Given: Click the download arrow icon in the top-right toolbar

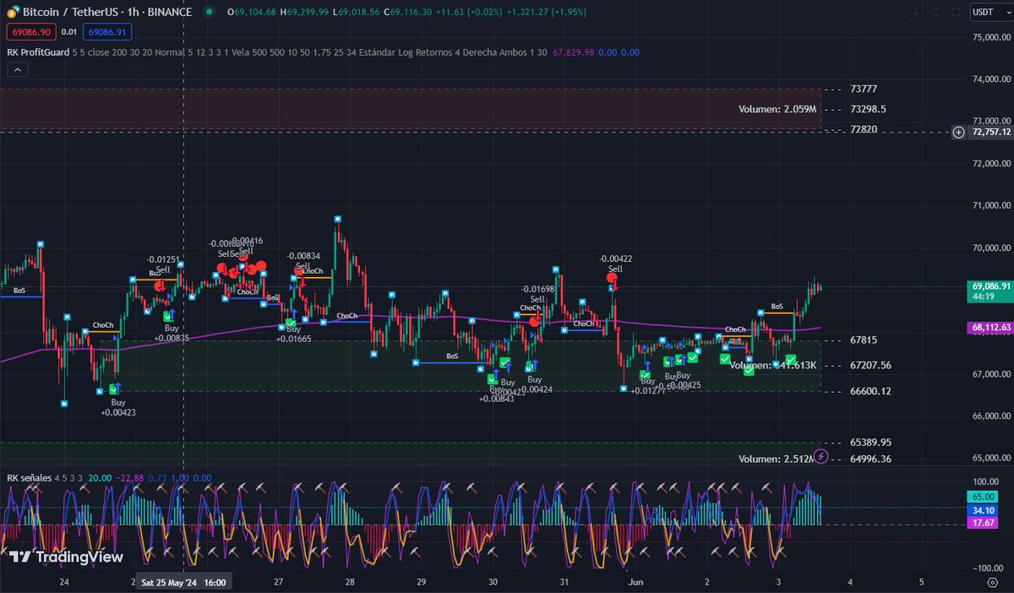Looking at the screenshot, I should (916, 12).
